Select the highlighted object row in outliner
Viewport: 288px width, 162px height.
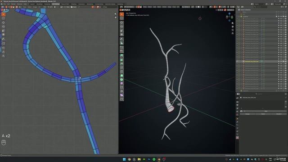click(x=262, y=61)
